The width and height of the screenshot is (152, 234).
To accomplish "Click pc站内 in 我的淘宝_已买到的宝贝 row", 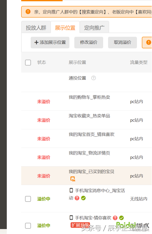I will (137, 176).
